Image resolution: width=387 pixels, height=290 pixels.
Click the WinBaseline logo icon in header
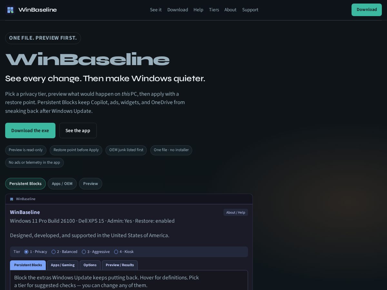click(10, 10)
